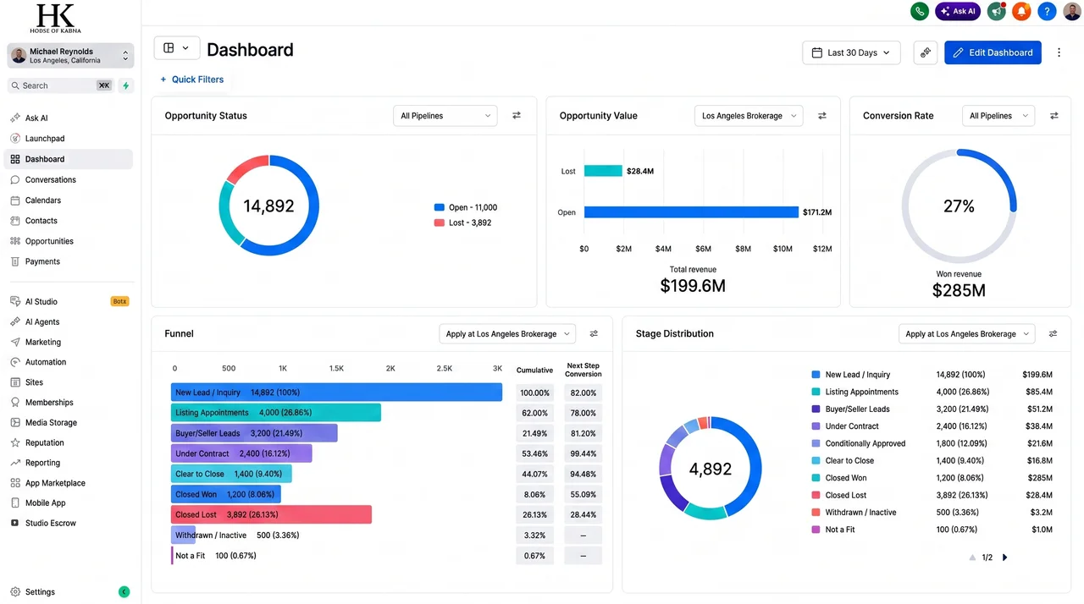Viewport: 1084px width, 604px height.
Task: Open the three-dot more options menu
Action: [x=1059, y=52]
